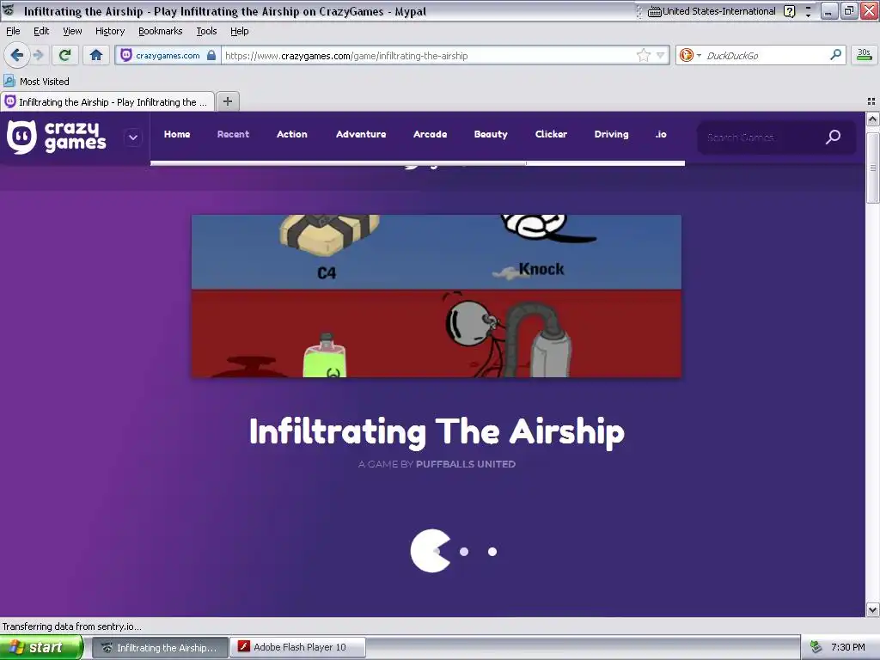This screenshot has width=880, height=660.
Task: Click the 30s toolbar button
Action: click(x=864, y=55)
